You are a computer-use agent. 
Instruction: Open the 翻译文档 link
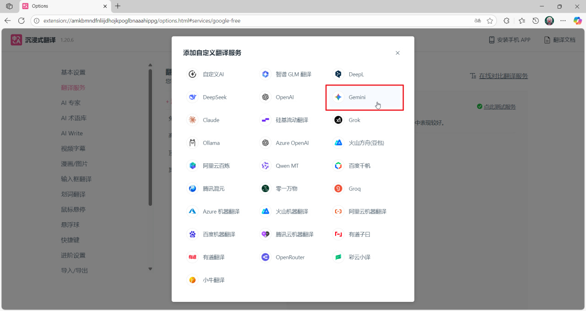[559, 40]
